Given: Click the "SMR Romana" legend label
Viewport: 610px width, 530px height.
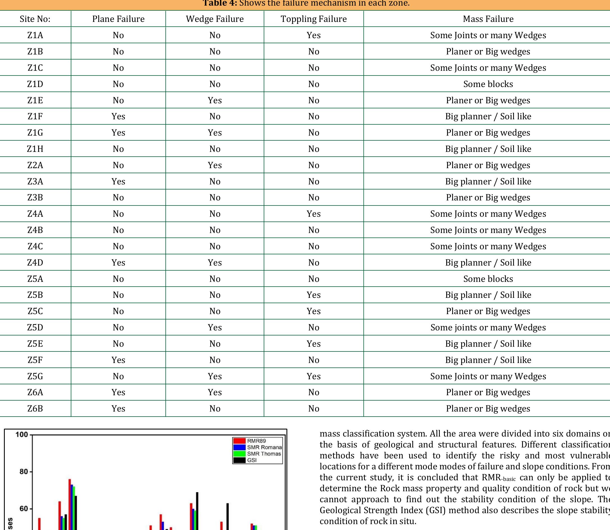Looking at the screenshot, I should tap(265, 447).
